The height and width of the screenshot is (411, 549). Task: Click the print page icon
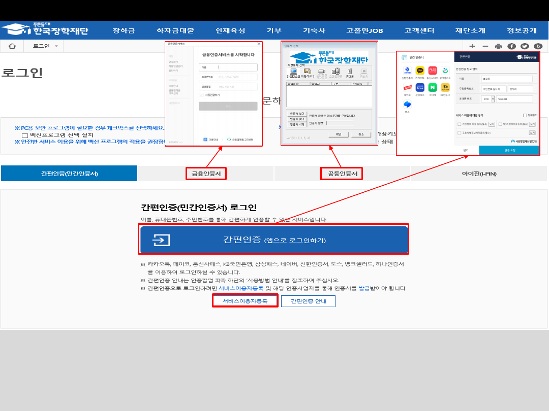(x=498, y=46)
